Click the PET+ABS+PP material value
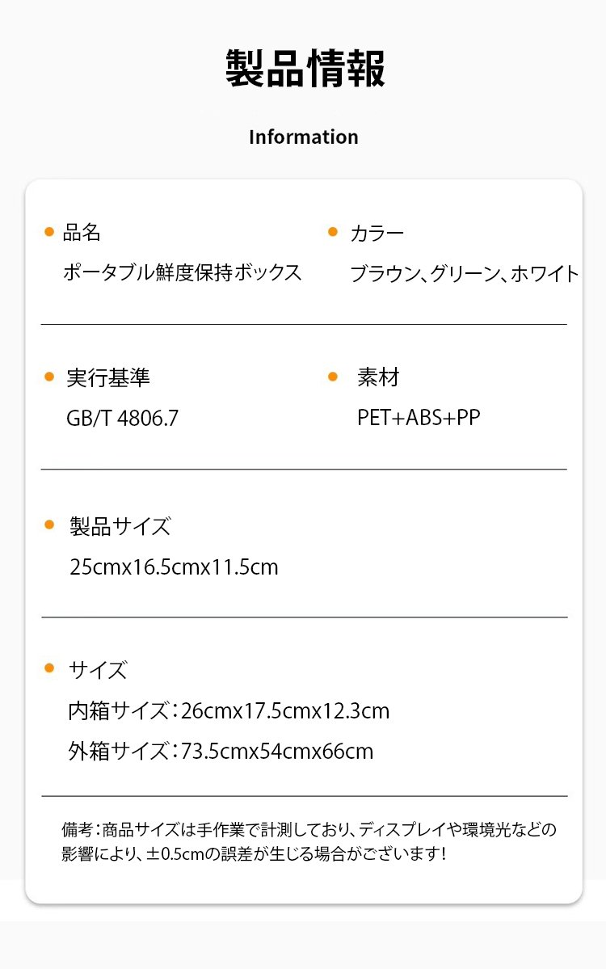This screenshot has width=606, height=969. tap(419, 418)
